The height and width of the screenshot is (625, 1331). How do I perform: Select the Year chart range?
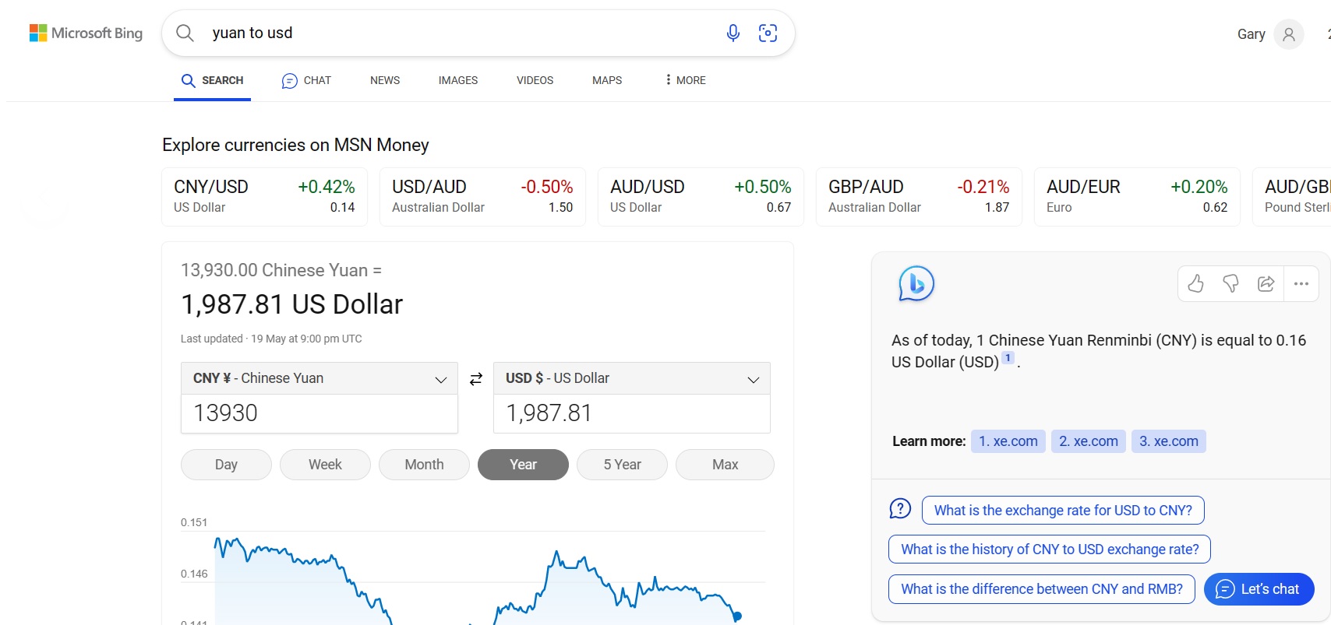(x=523, y=465)
